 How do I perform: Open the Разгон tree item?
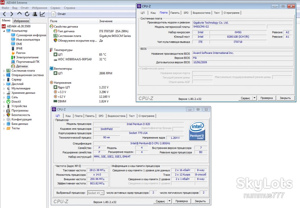coord(18,53)
